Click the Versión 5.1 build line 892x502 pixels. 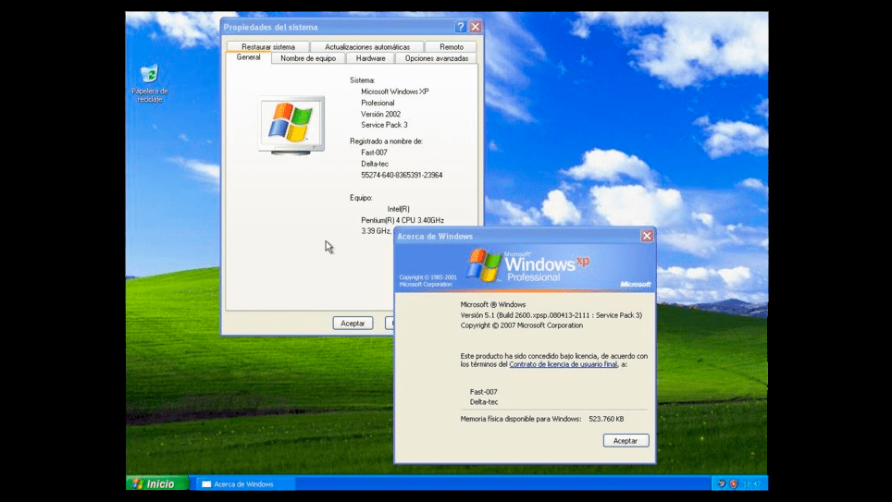[551, 315]
